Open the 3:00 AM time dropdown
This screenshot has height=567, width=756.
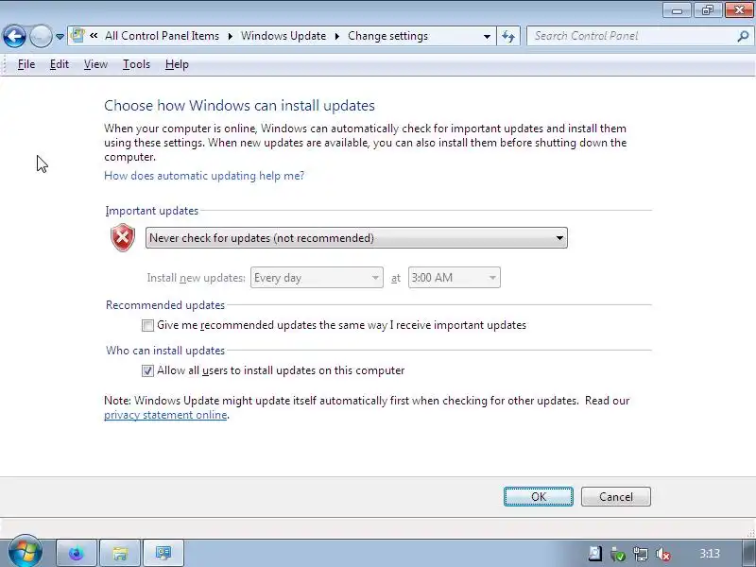pos(455,278)
